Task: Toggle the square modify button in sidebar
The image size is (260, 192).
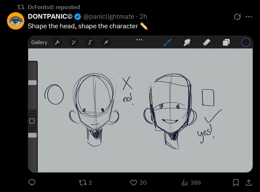Action: coord(32,121)
